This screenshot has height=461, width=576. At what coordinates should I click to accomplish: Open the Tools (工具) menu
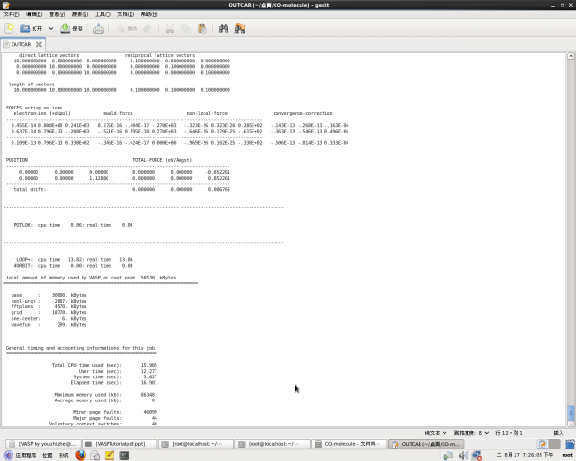(x=103, y=14)
